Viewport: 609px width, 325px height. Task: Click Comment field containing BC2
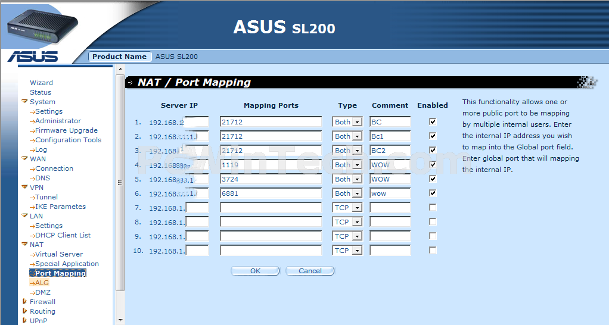pyautogui.click(x=390, y=151)
